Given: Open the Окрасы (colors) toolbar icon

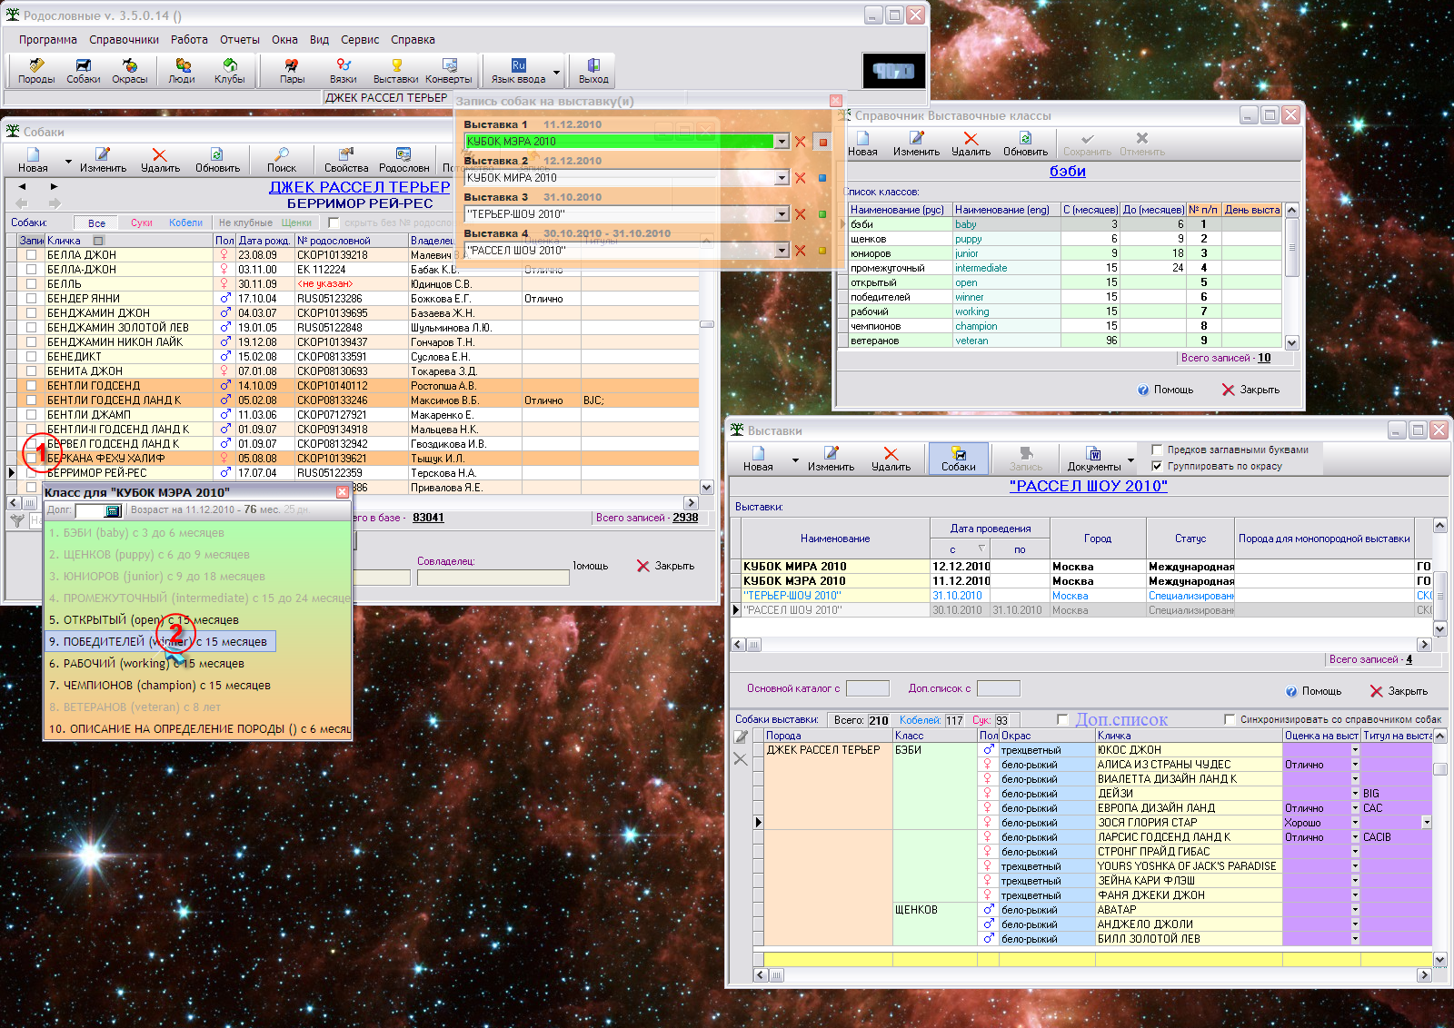Looking at the screenshot, I should (130, 71).
